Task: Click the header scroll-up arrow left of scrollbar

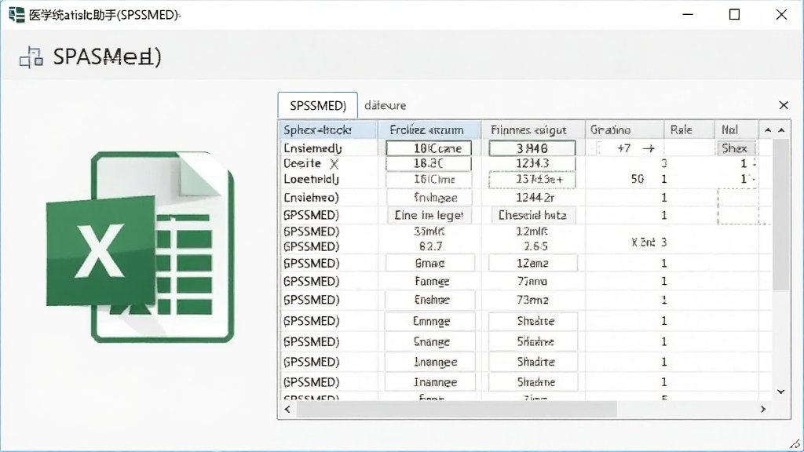Action: click(768, 130)
